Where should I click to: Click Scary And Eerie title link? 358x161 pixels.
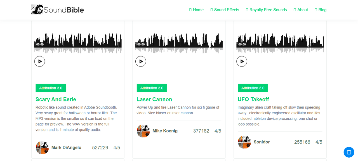coord(56,100)
